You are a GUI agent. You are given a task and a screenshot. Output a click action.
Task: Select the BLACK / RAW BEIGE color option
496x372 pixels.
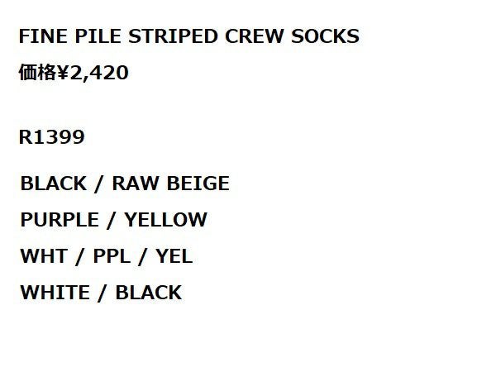tap(125, 184)
